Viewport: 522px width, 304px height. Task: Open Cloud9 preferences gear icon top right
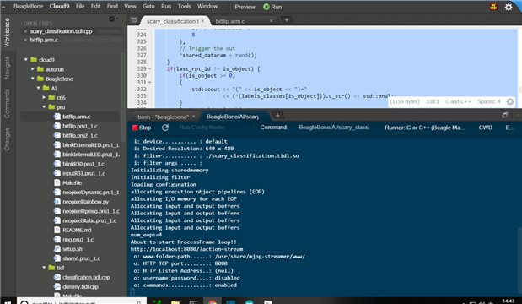pos(509,7)
